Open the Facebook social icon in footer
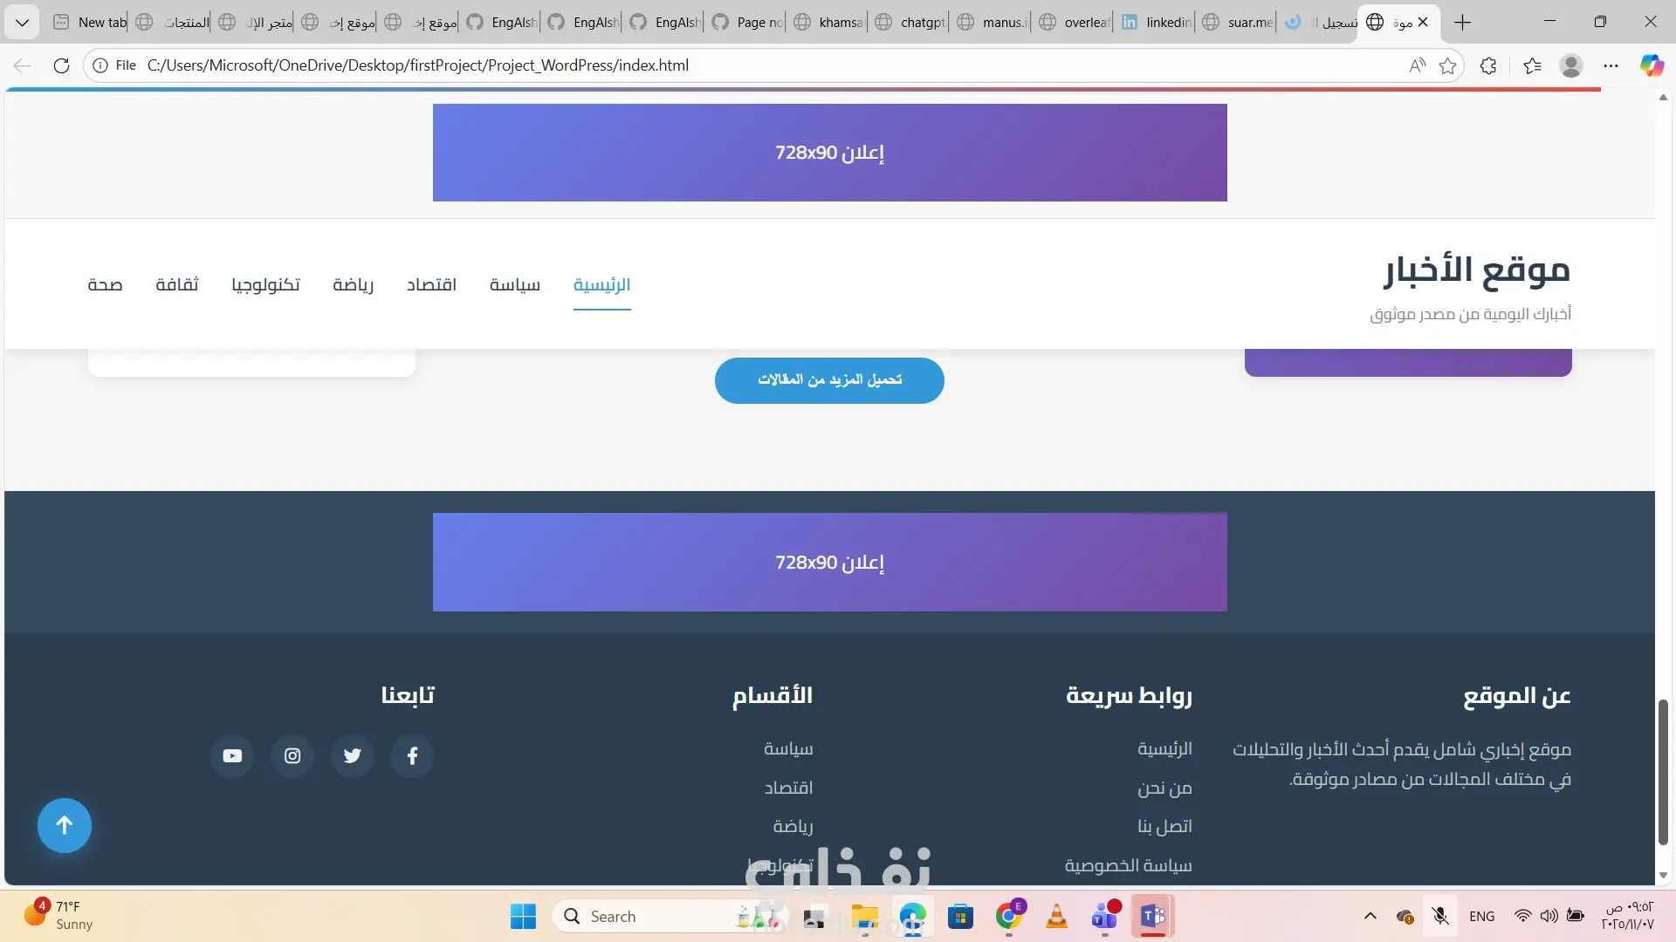This screenshot has width=1676, height=942. coord(412,755)
